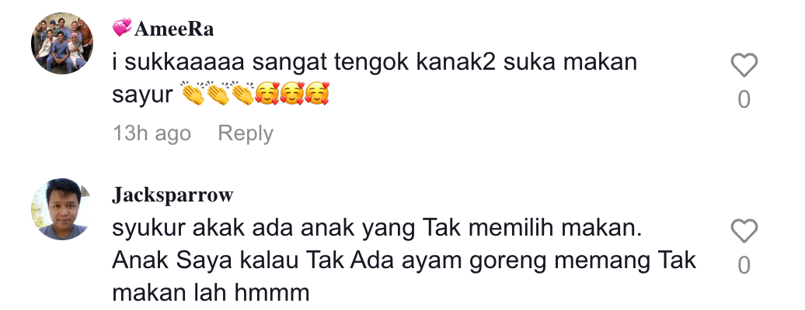805x310 pixels.
Task: Select AmeeRa's comment text about kanak2
Action: coord(375,77)
